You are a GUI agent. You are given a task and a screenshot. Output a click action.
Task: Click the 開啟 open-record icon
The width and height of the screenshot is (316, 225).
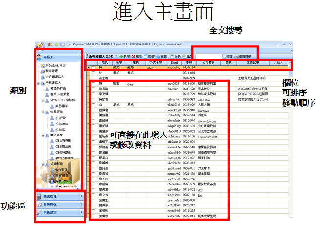pos(146,57)
